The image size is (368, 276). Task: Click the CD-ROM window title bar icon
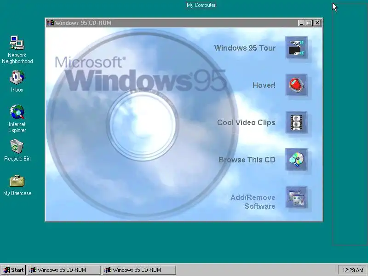tap(50, 23)
